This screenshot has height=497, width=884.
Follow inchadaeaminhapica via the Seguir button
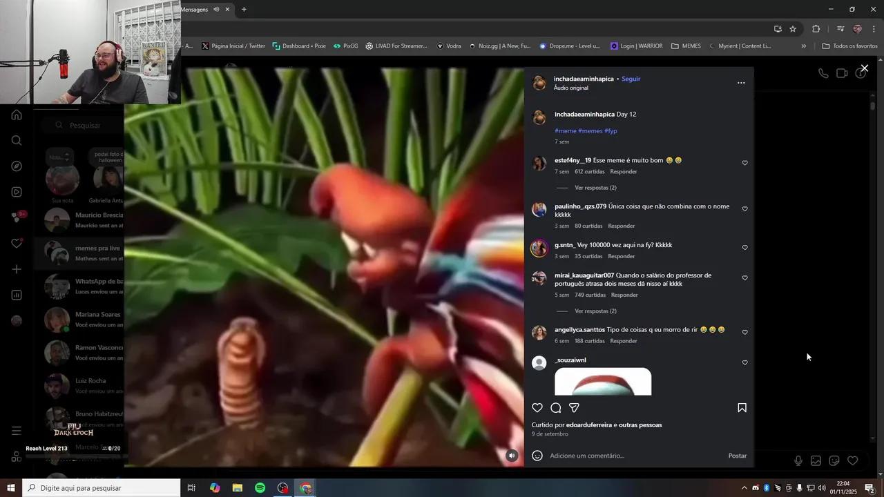point(631,79)
